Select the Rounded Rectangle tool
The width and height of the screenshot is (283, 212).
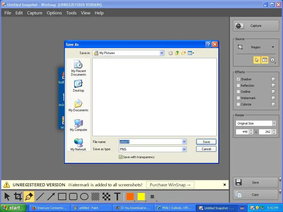point(73,197)
